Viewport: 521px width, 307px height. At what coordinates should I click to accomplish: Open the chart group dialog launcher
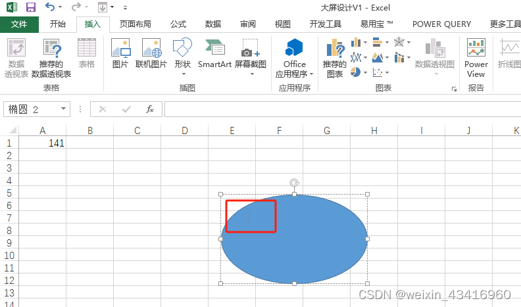coord(454,89)
